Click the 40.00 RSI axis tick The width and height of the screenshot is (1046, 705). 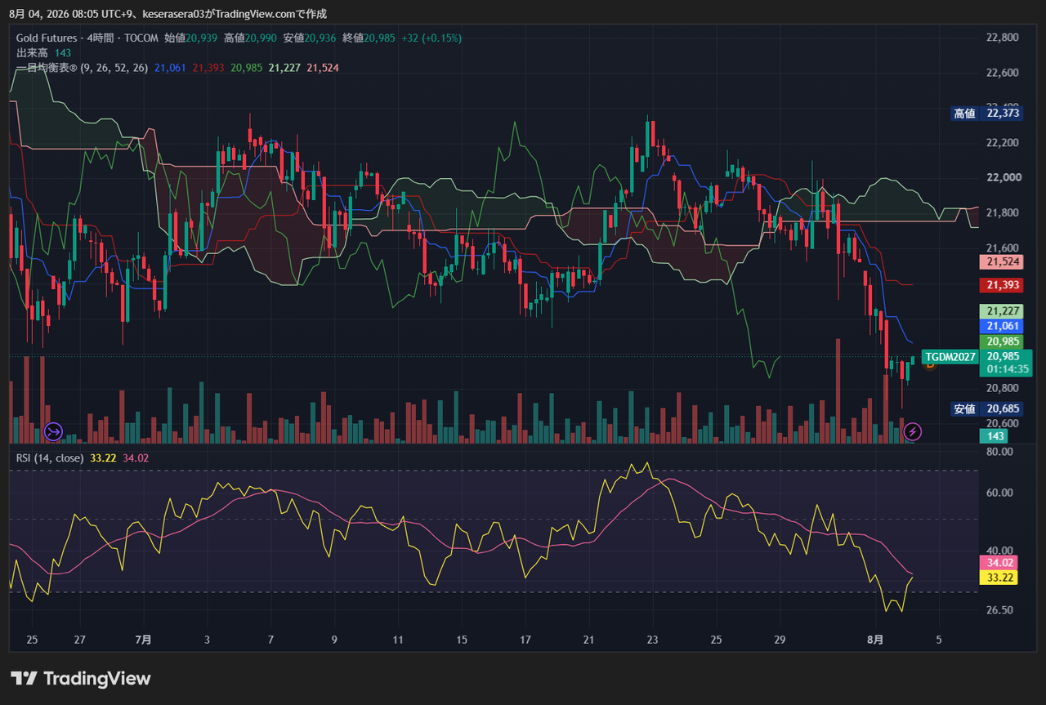point(999,551)
